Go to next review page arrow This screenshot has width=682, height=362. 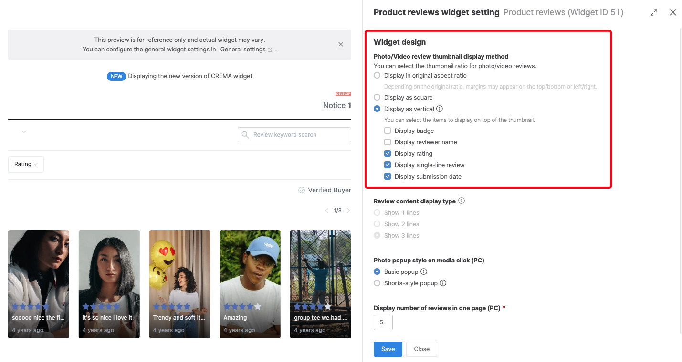click(348, 211)
